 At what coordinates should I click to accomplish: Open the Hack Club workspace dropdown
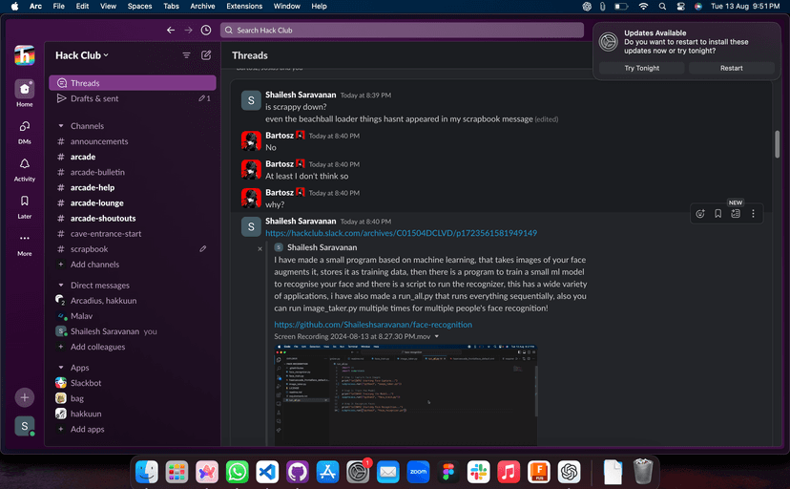pos(82,55)
